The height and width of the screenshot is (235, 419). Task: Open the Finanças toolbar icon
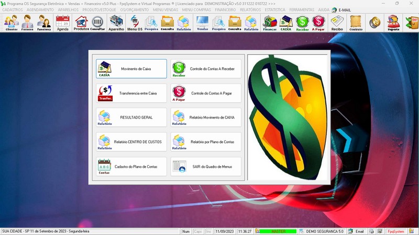pos(269,22)
